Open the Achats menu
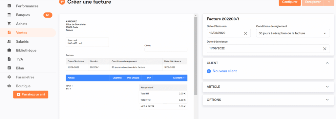 22,24
